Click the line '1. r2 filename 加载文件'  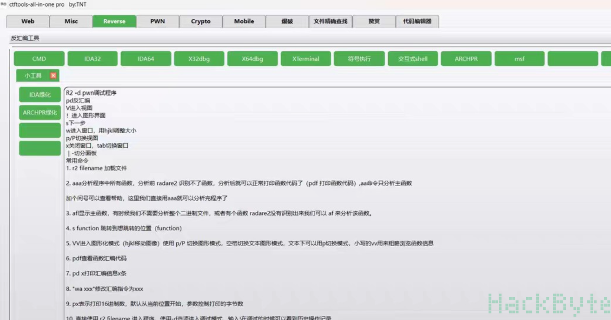pos(96,168)
